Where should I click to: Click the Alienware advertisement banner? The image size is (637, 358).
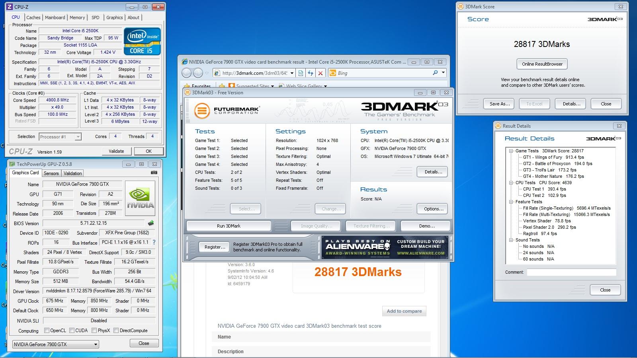[x=385, y=247]
